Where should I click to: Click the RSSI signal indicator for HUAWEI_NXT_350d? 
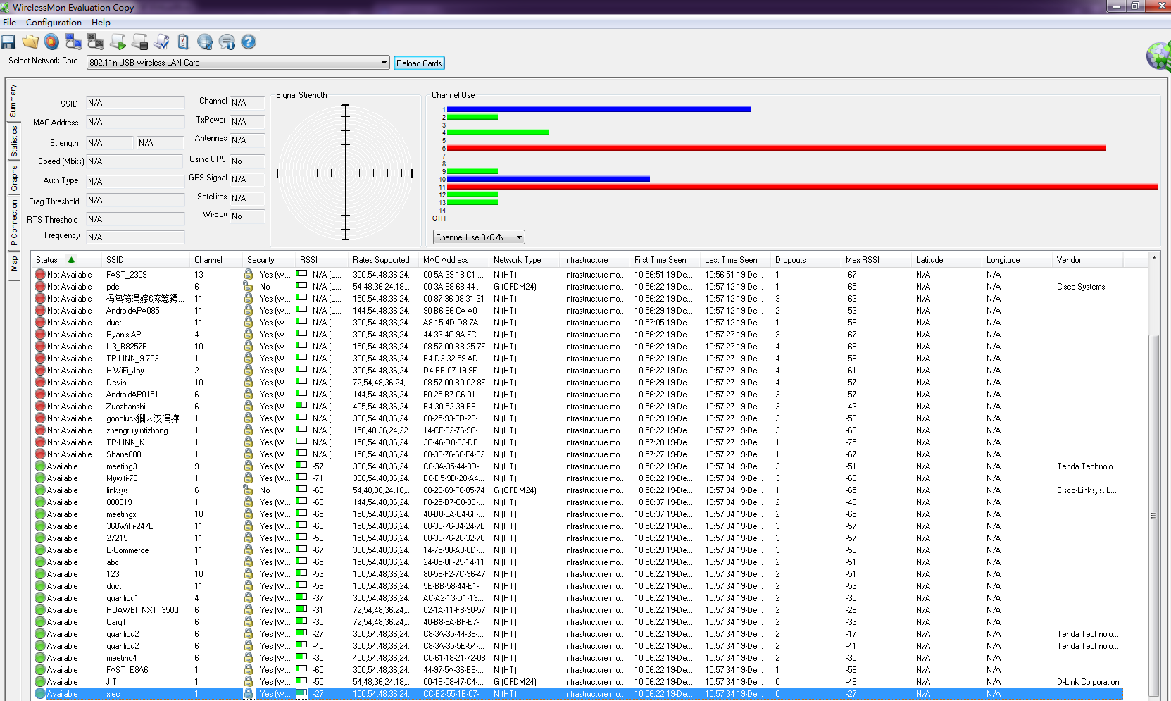(301, 609)
